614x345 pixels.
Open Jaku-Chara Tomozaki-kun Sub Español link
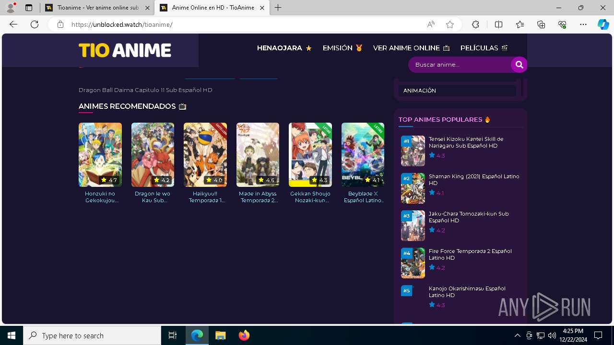pos(469,217)
